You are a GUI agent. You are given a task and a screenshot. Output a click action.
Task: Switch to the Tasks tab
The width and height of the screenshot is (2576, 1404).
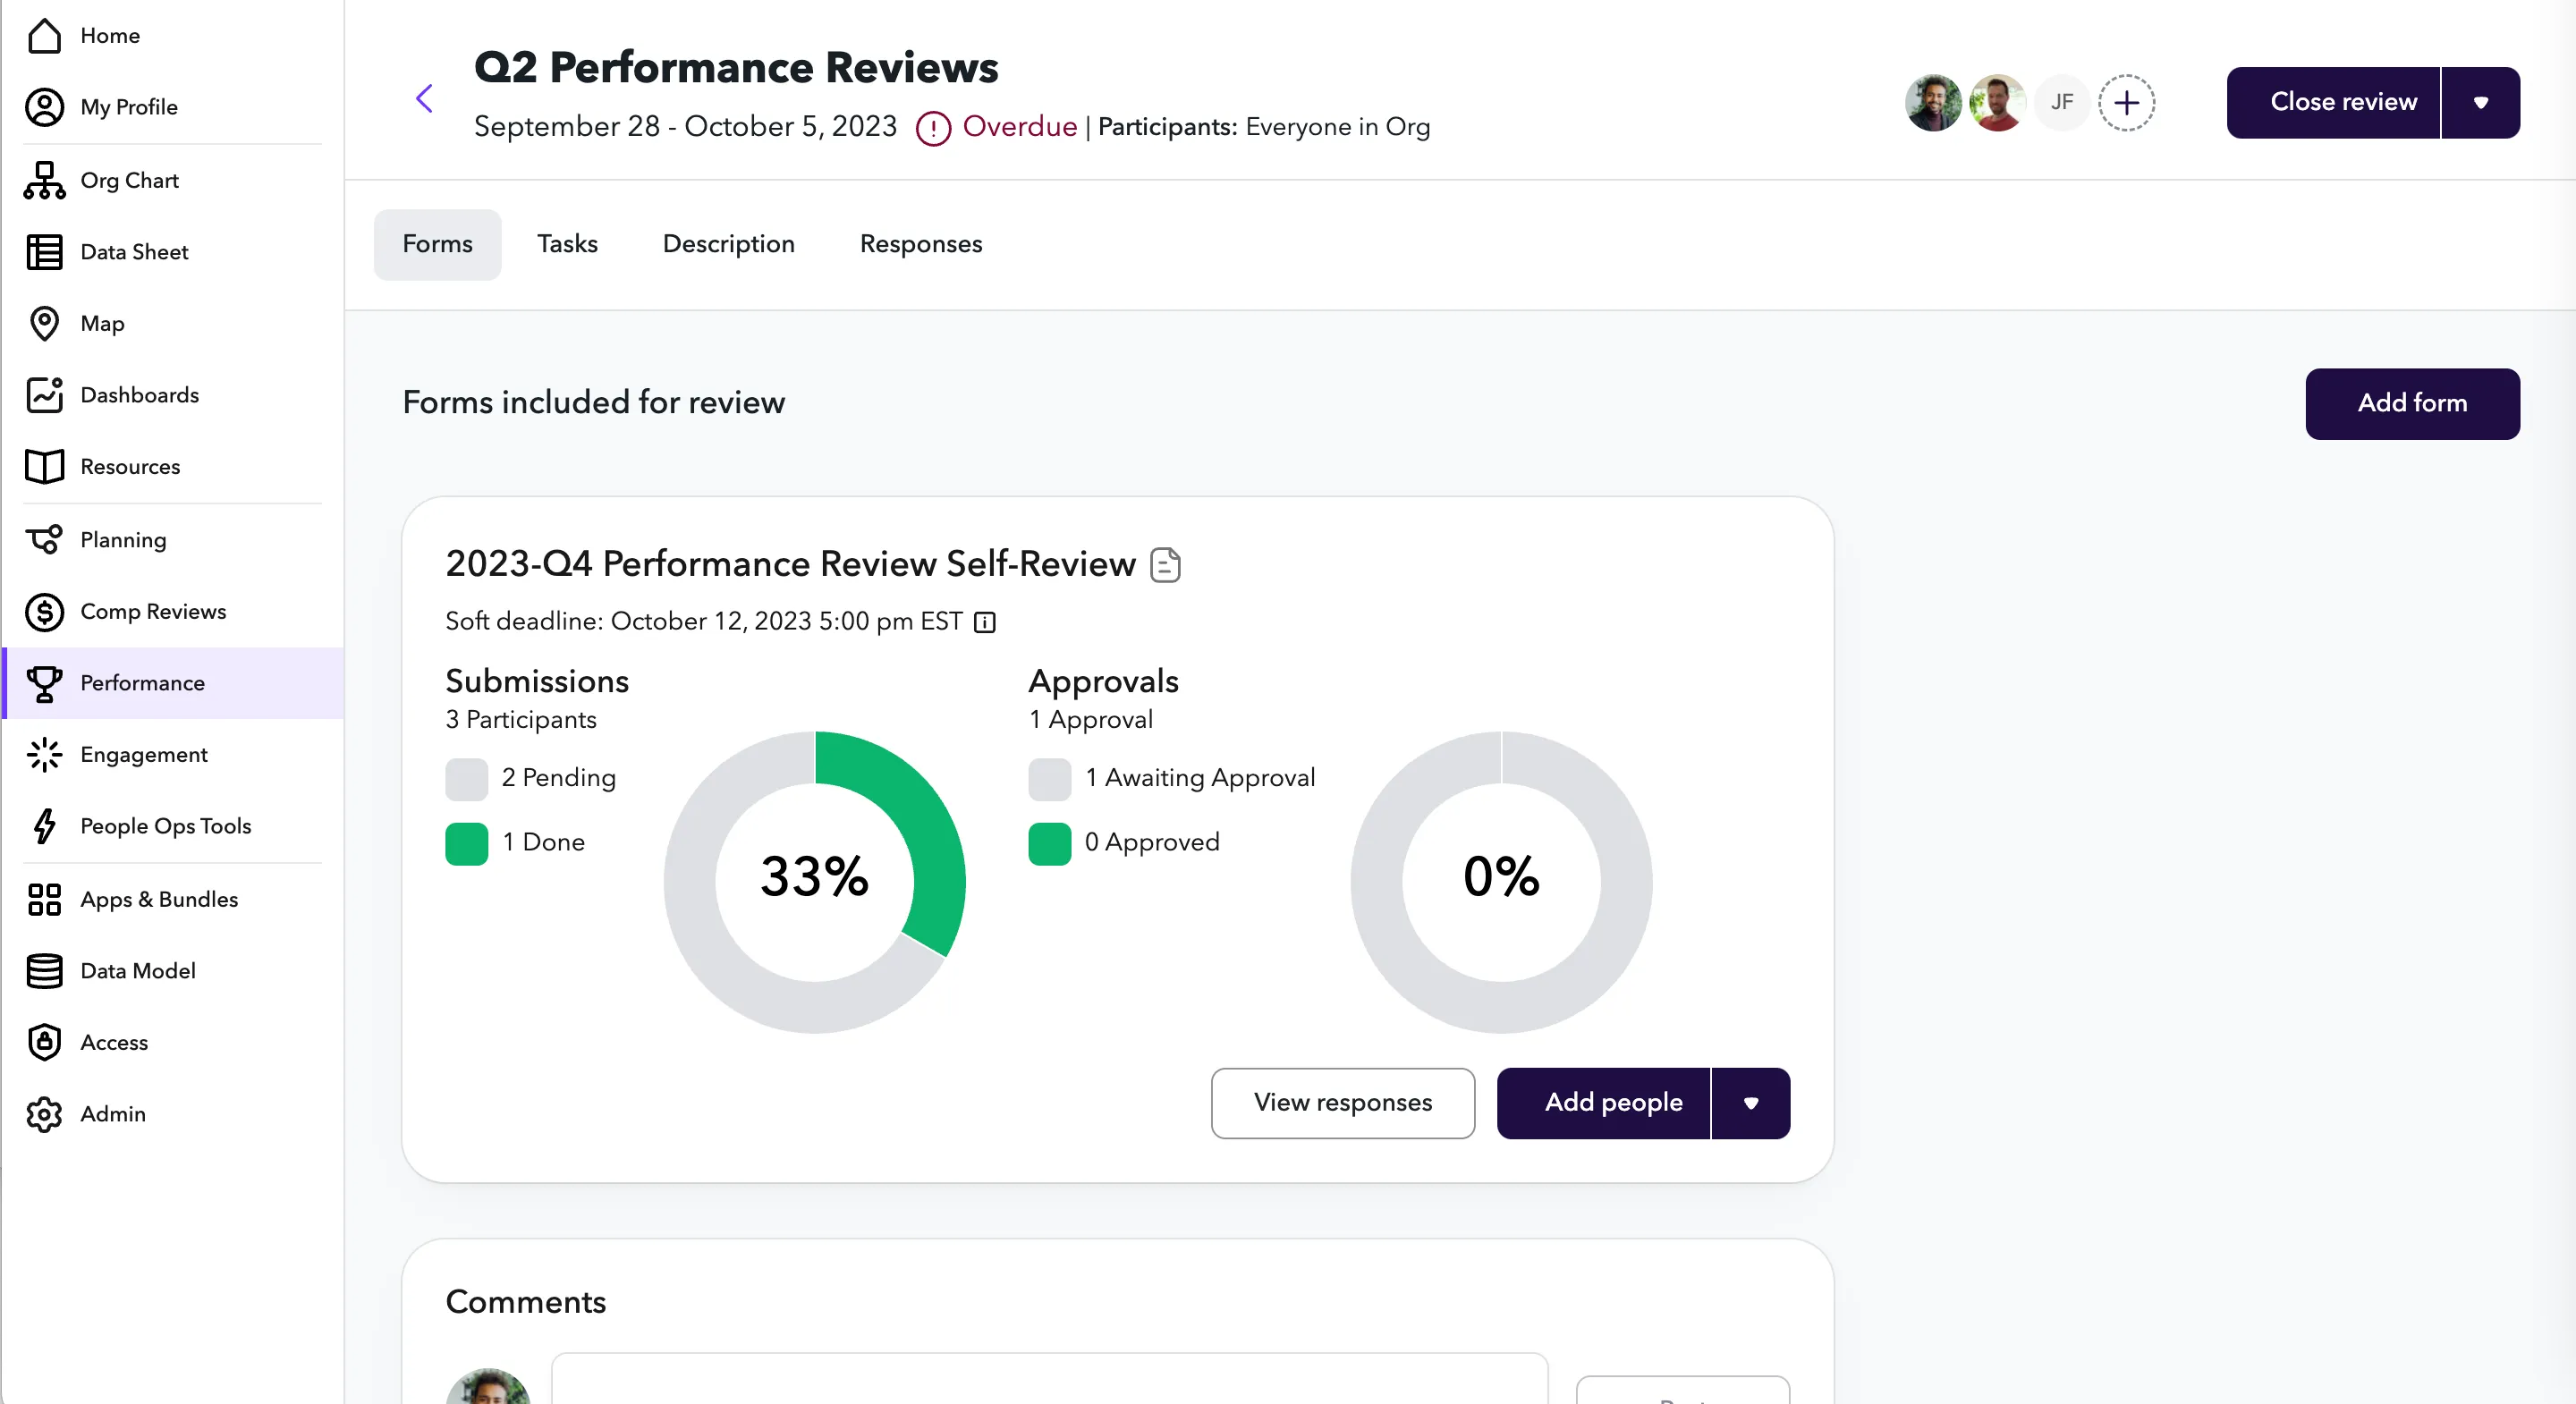567,244
